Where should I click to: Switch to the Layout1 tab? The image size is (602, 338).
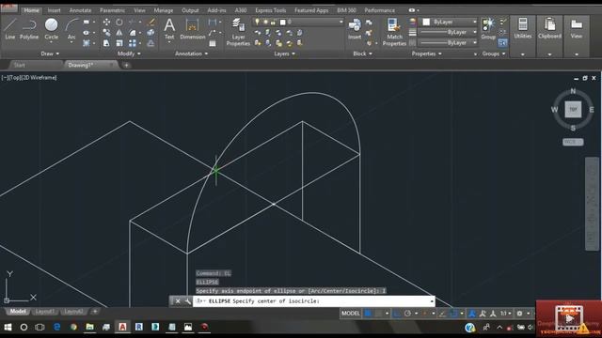click(44, 311)
